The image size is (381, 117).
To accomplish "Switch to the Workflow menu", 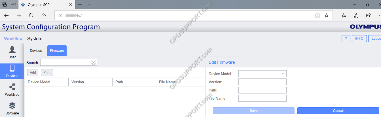I will pos(13,39).
